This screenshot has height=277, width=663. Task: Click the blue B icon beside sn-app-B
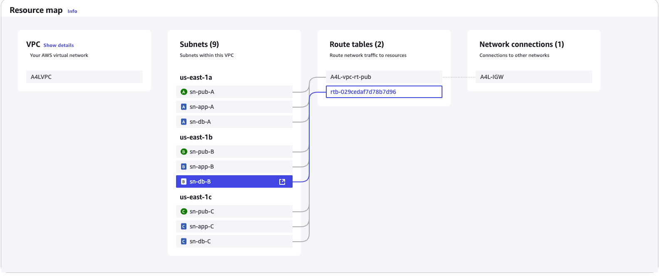[x=184, y=167]
